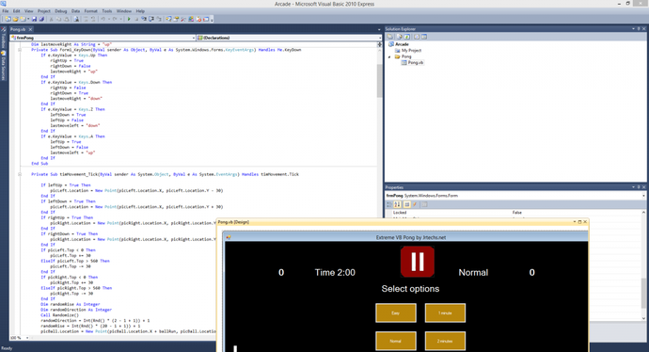Open the New Item dropdown arrow in toolbar
The width and height of the screenshot is (649, 352).
pyautogui.click(x=28, y=19)
